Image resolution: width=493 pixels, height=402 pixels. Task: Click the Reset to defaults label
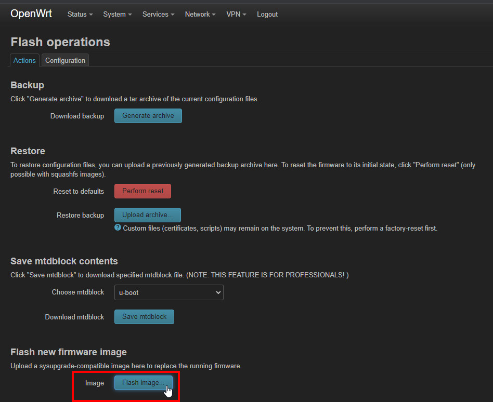tap(79, 191)
